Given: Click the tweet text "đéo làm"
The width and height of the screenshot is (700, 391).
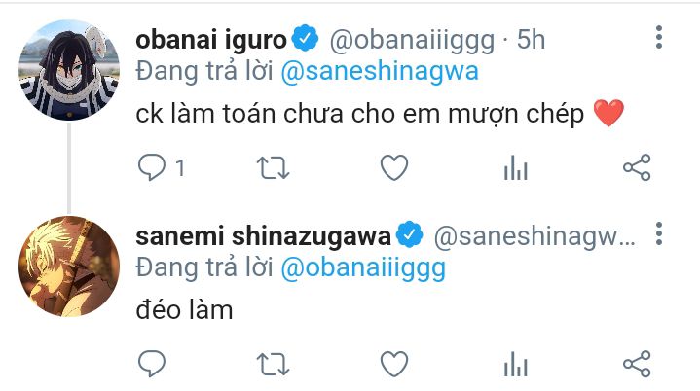Looking at the screenshot, I should point(185,310).
